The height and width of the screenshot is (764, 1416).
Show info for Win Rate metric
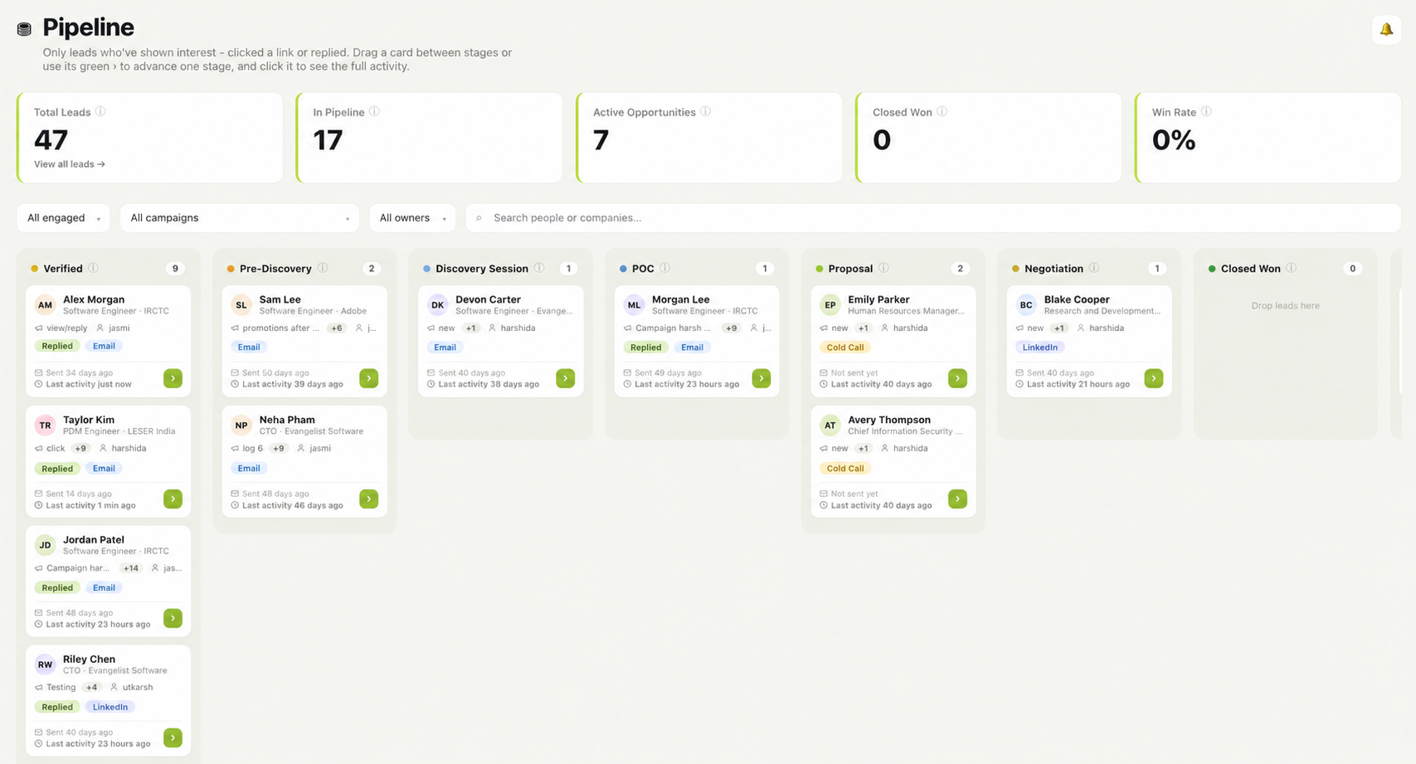point(1206,111)
